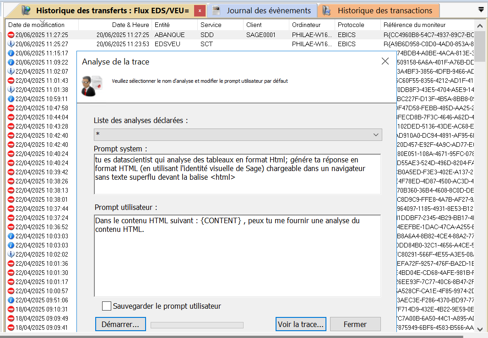This screenshot has height=338, width=488.
Task: Click the red error icon for 20/06/2025 11:27:25
Action: pos(11,35)
